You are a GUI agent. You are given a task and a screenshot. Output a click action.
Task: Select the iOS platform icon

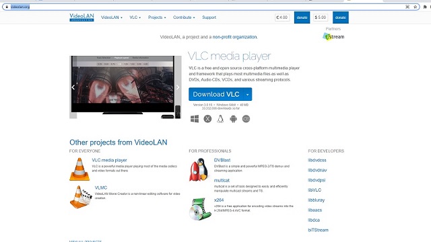pos(246,119)
